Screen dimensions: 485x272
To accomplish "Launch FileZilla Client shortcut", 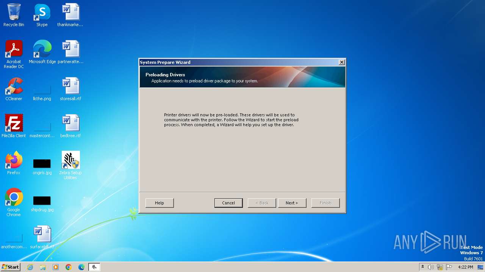I will pos(14,126).
